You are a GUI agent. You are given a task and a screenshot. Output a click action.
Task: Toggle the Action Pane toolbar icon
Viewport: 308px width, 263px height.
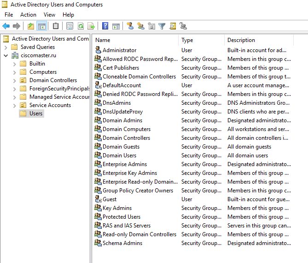pyautogui.click(x=116, y=26)
